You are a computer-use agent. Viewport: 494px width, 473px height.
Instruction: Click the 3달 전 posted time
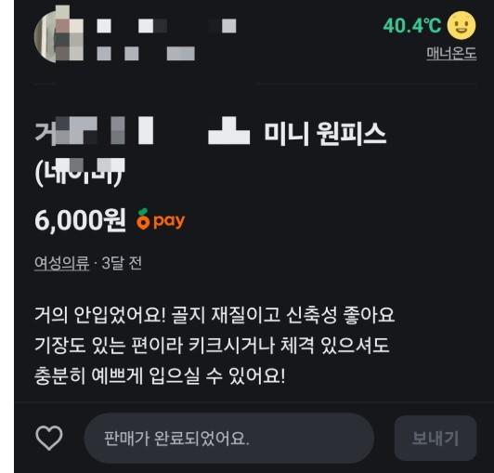(x=122, y=263)
